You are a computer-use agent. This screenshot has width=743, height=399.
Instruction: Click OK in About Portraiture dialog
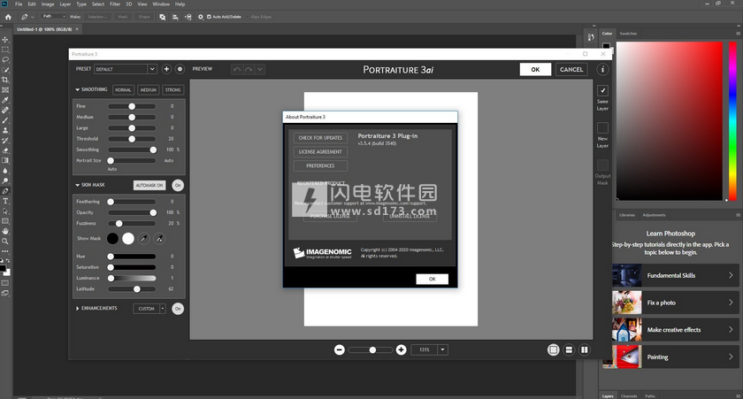click(x=433, y=279)
